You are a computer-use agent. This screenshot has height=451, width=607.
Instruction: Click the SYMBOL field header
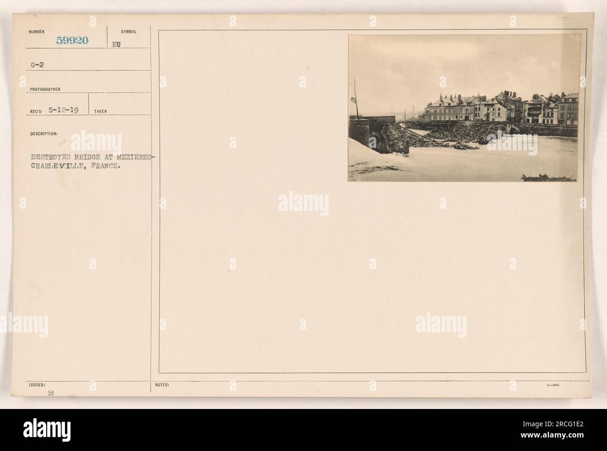coord(128,32)
